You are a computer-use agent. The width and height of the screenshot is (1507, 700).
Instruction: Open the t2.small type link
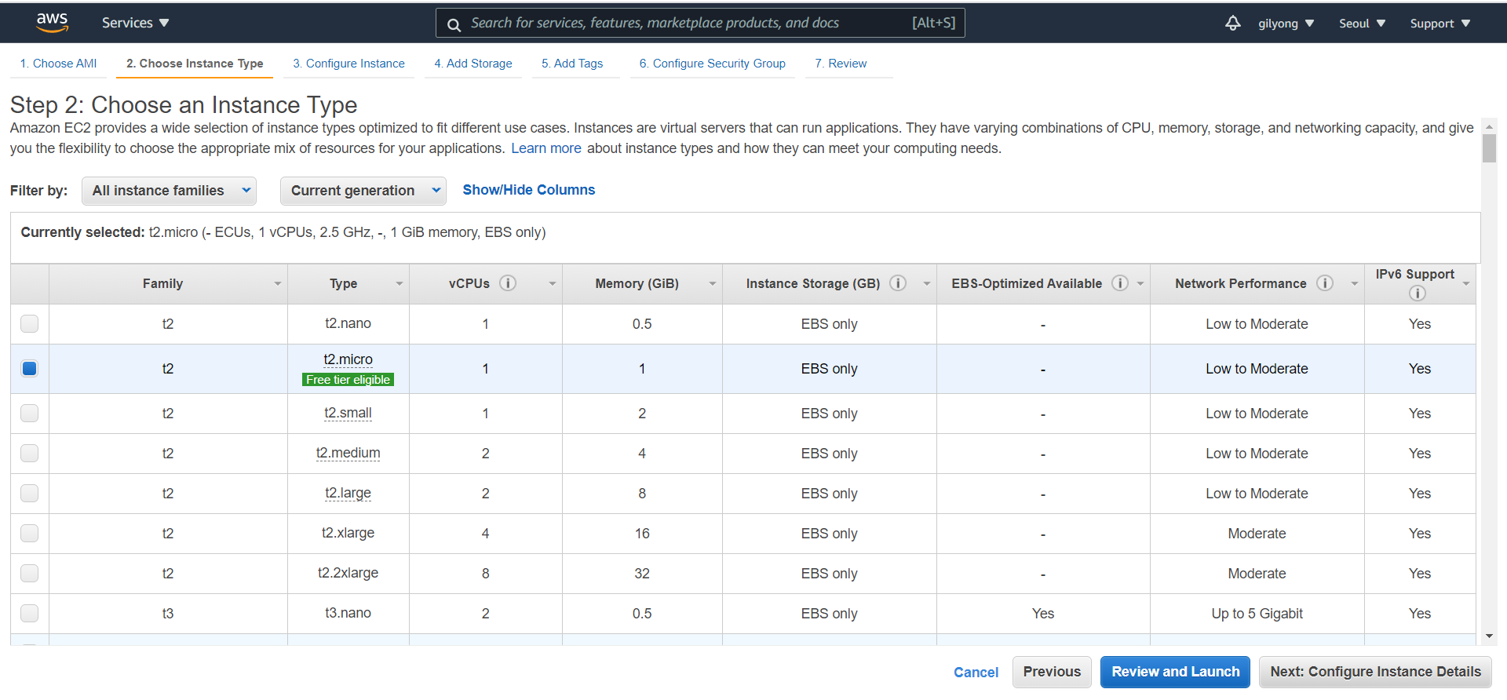pos(348,413)
